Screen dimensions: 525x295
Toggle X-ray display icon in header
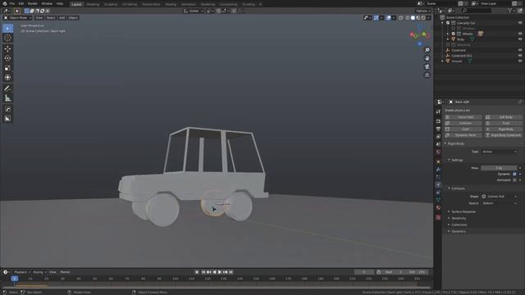(x=401, y=18)
